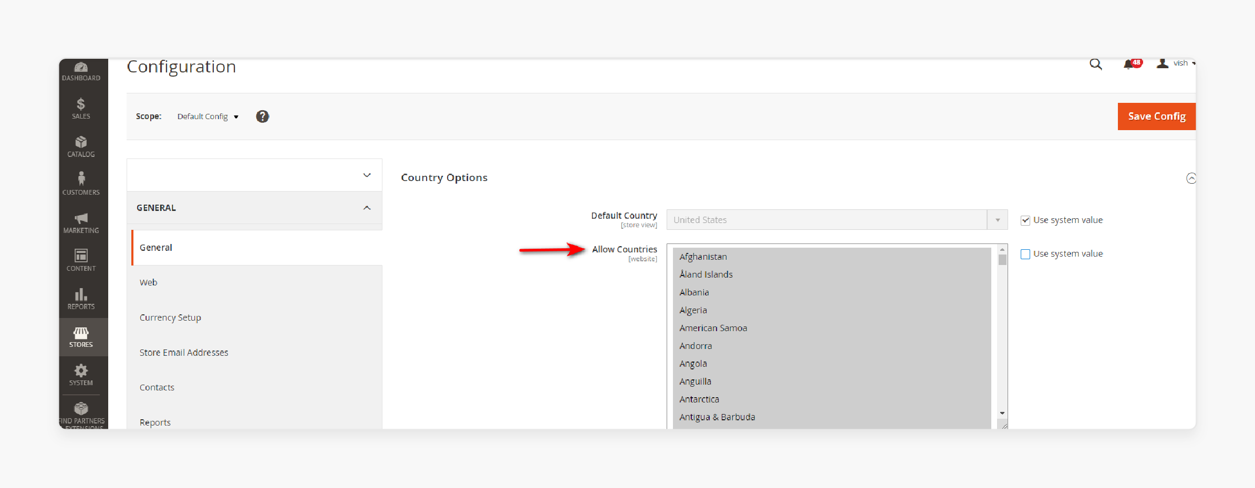Select Anguilla in Allow Countries
The width and height of the screenshot is (1255, 488).
pos(832,381)
